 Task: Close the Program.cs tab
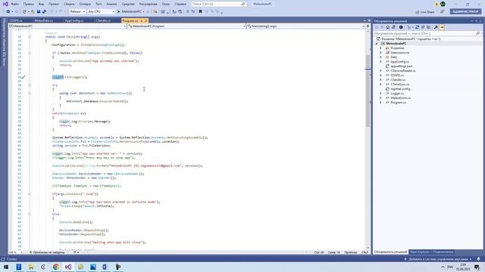pos(146,20)
